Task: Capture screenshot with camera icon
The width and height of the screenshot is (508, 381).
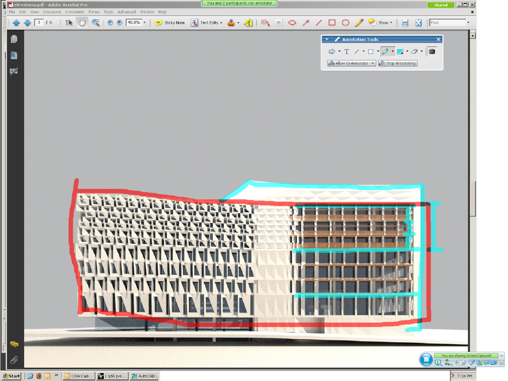Action: click(432, 51)
